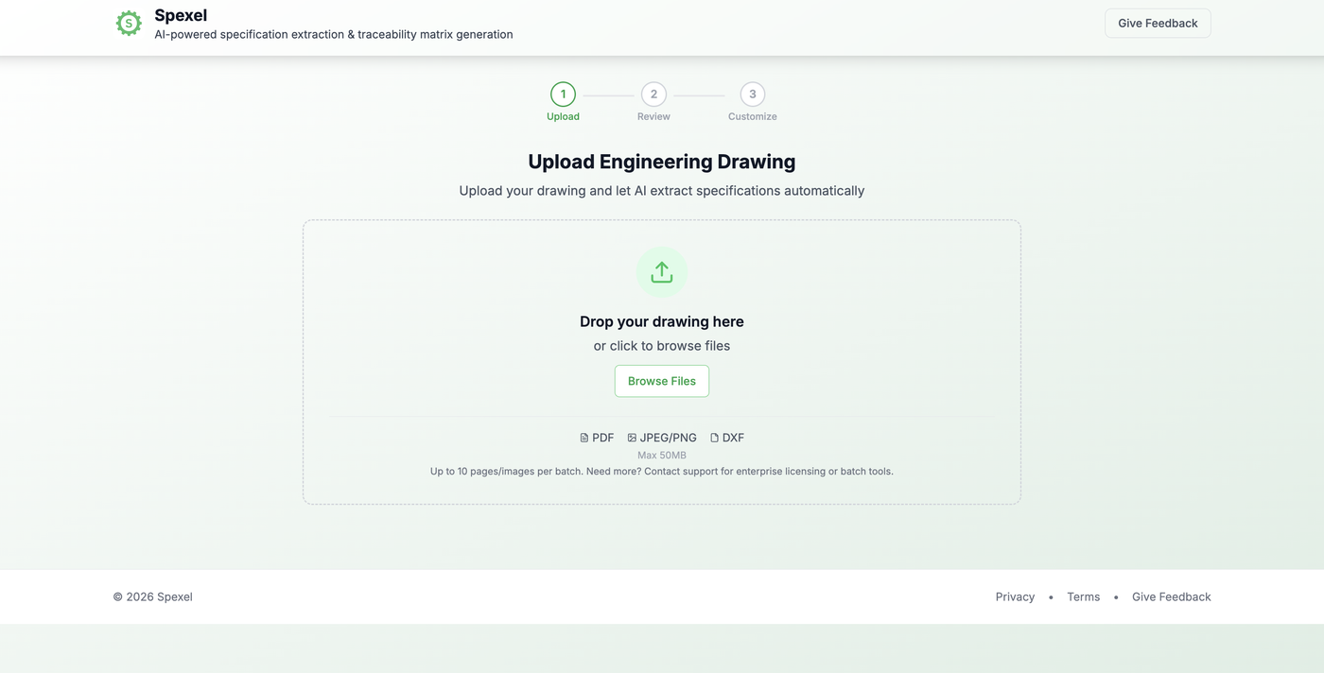Select the Review step label

click(x=653, y=116)
